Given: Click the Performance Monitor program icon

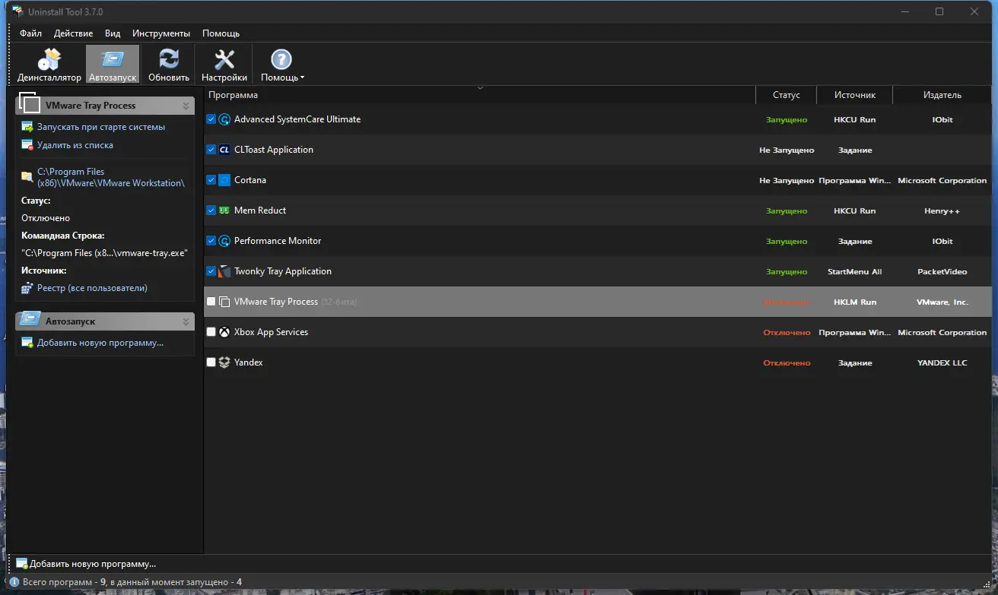Looking at the screenshot, I should (224, 241).
